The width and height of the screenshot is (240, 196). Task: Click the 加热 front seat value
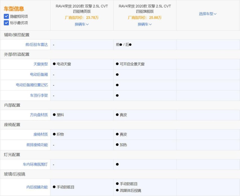(123, 144)
